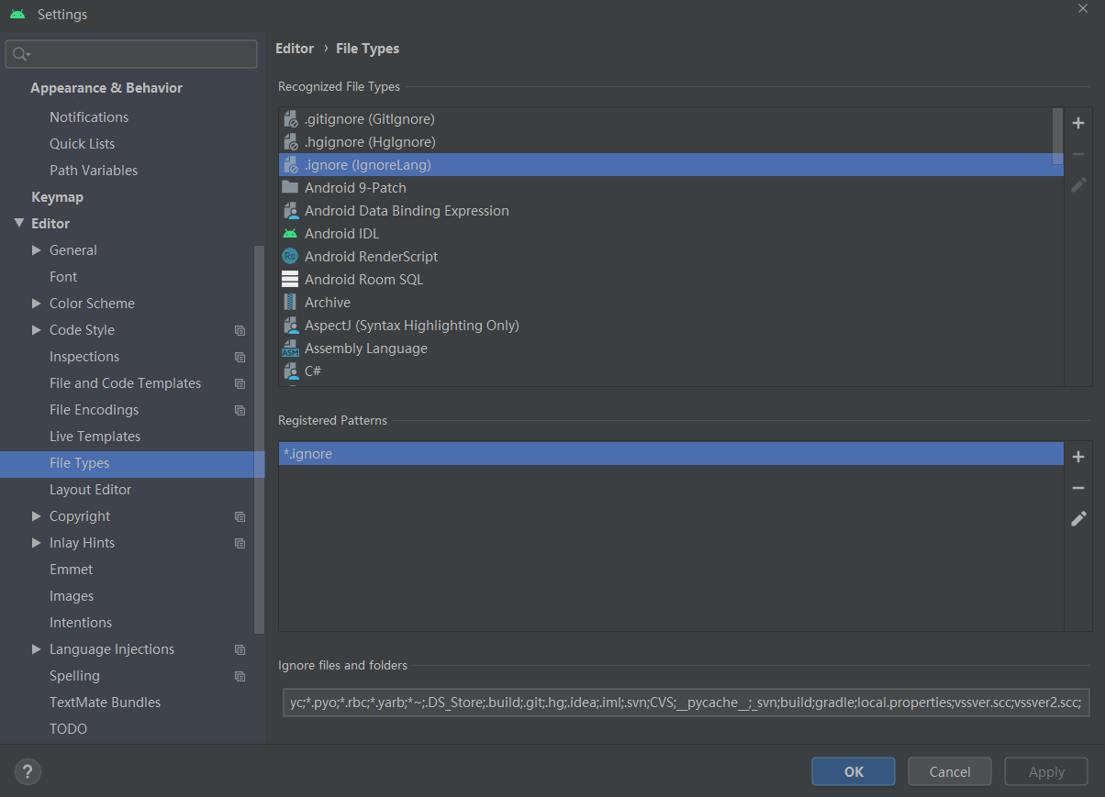Confirm settings with the OK button
The height and width of the screenshot is (797, 1105).
point(854,771)
